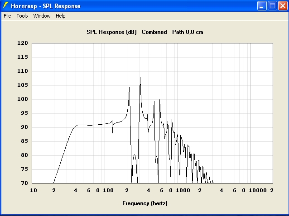Minimize the Hornresp window

click(261, 6)
